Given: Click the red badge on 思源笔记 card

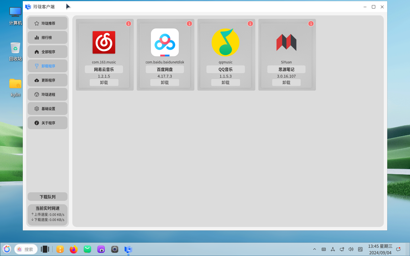Looking at the screenshot, I should (311, 24).
